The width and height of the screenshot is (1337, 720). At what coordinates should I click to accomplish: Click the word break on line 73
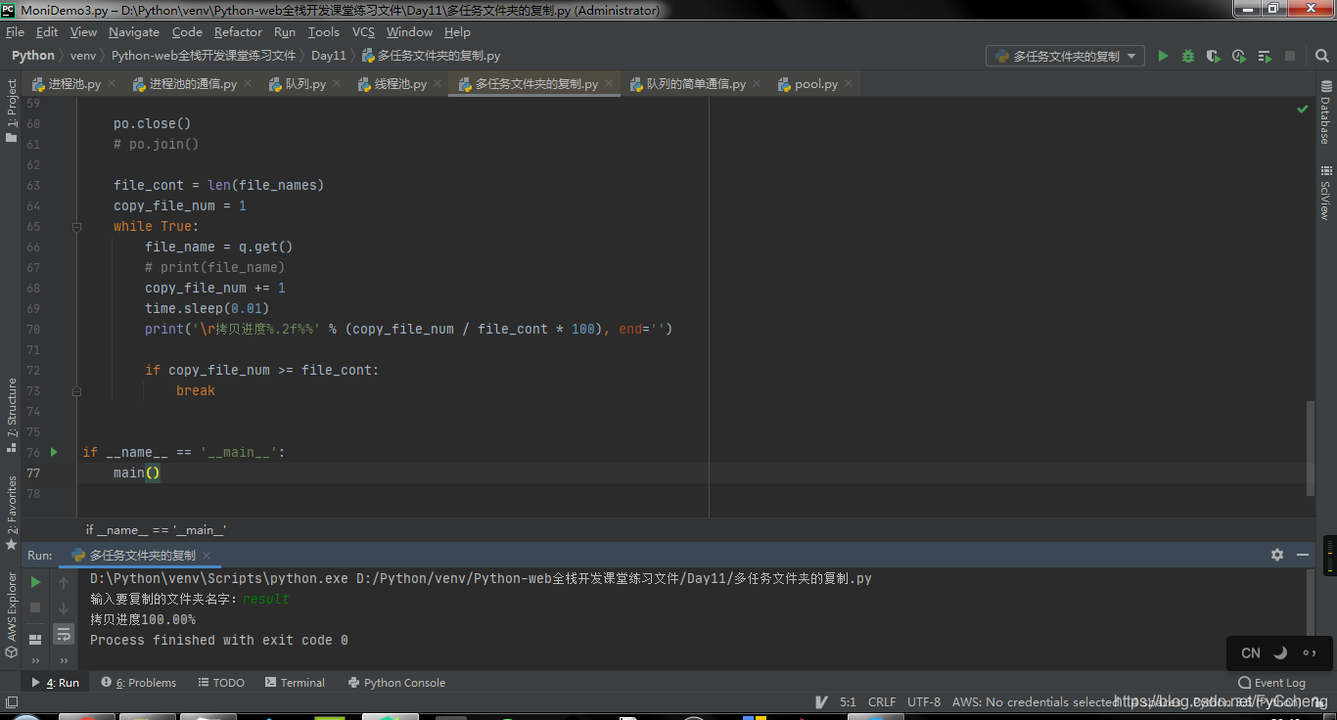196,390
